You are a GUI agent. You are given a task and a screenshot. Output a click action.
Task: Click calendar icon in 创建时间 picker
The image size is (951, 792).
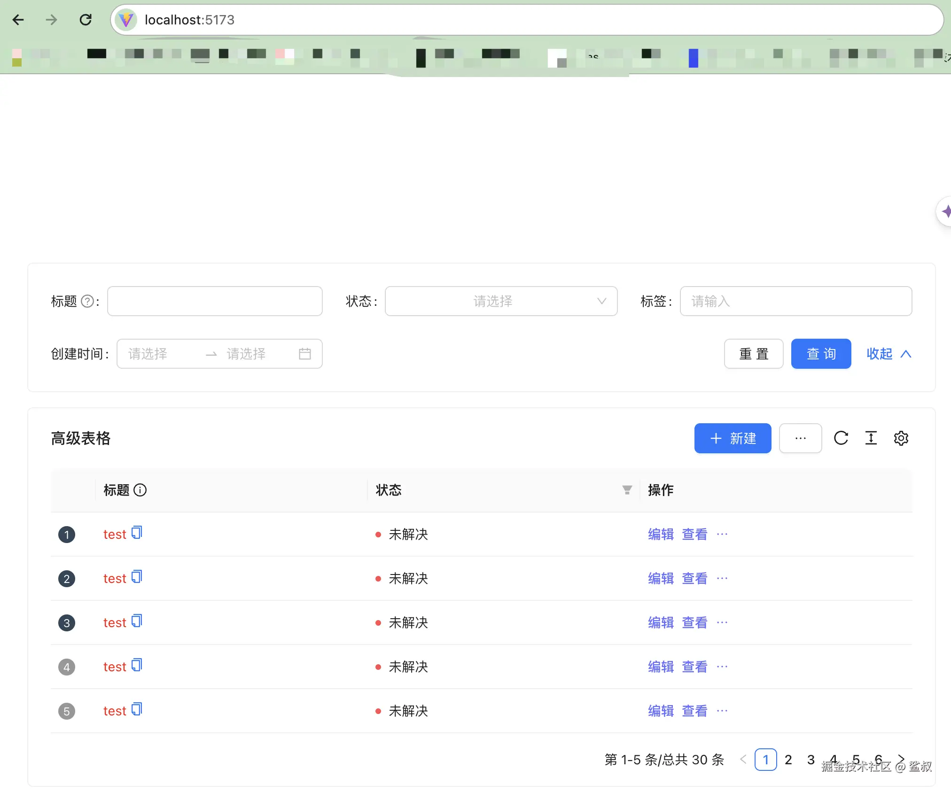304,354
